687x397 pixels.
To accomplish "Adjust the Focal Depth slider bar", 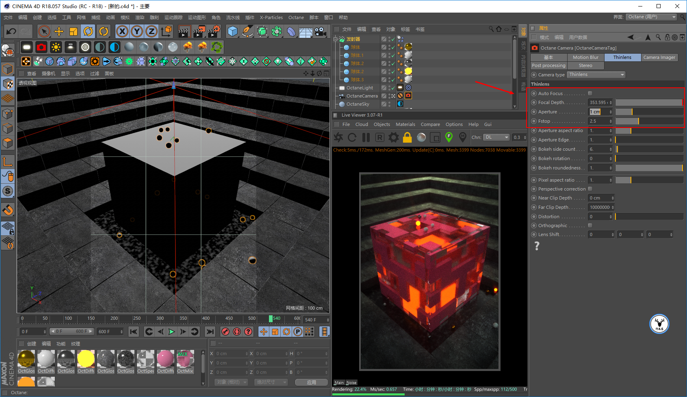I will click(649, 103).
